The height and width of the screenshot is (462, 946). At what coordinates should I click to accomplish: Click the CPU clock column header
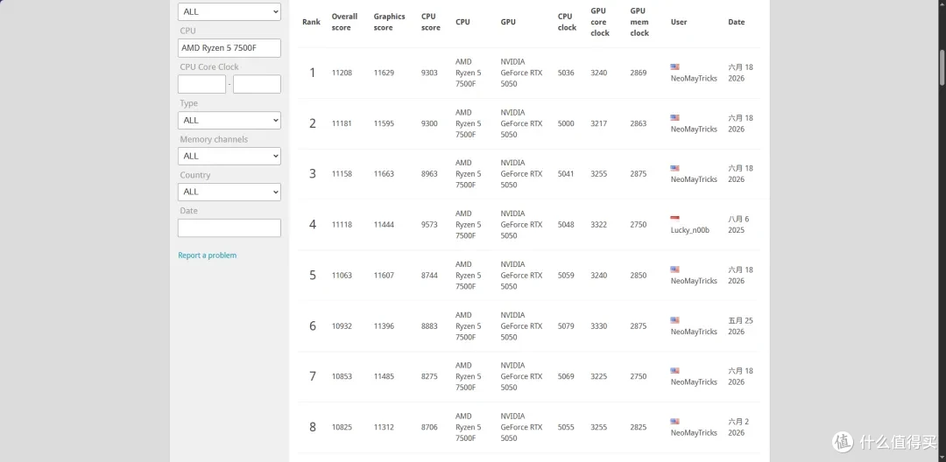pos(567,22)
